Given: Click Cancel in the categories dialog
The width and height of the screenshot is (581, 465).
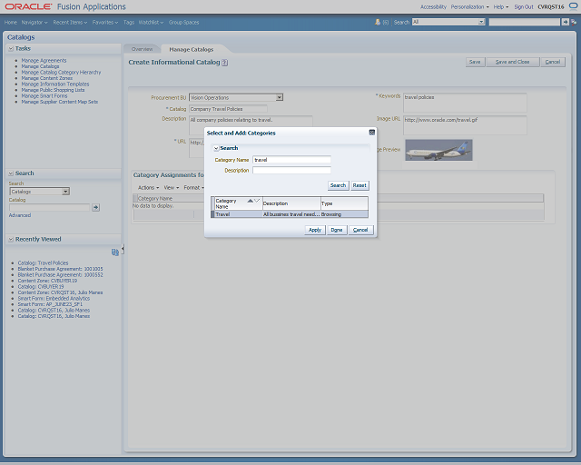Looking at the screenshot, I should coord(360,230).
